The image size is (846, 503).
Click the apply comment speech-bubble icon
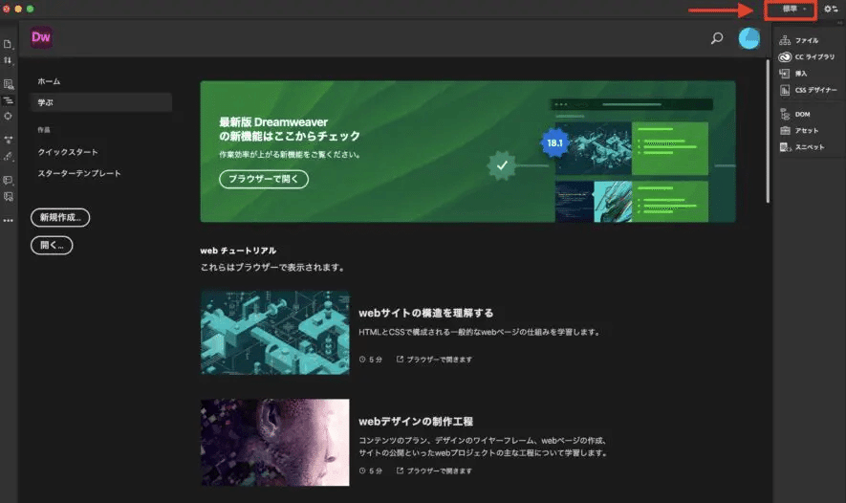pos(8,181)
